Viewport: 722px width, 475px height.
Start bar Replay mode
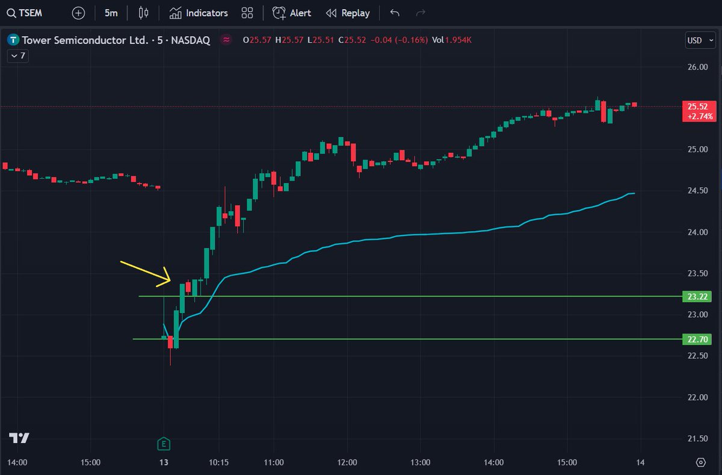coord(348,13)
